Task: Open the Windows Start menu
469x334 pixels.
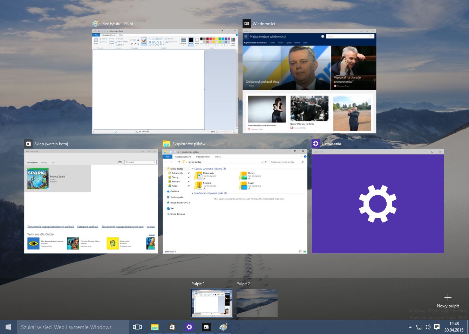Action: tap(8, 327)
